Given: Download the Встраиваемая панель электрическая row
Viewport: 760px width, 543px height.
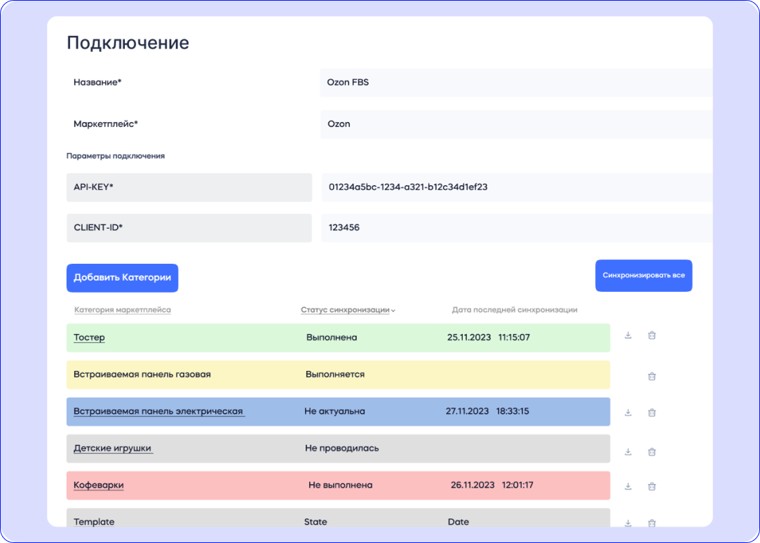Looking at the screenshot, I should click(x=628, y=413).
